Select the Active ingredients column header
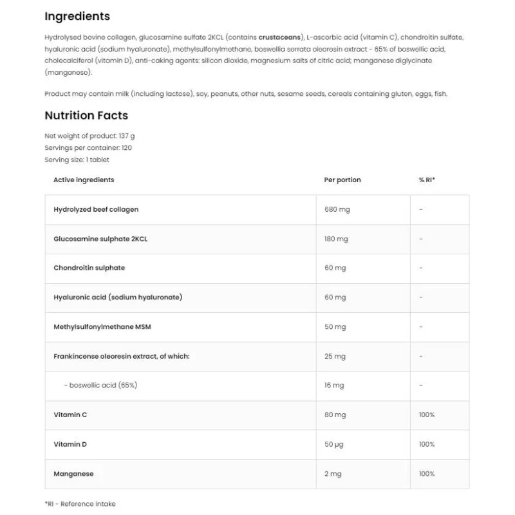The height and width of the screenshot is (515, 515). click(84, 180)
